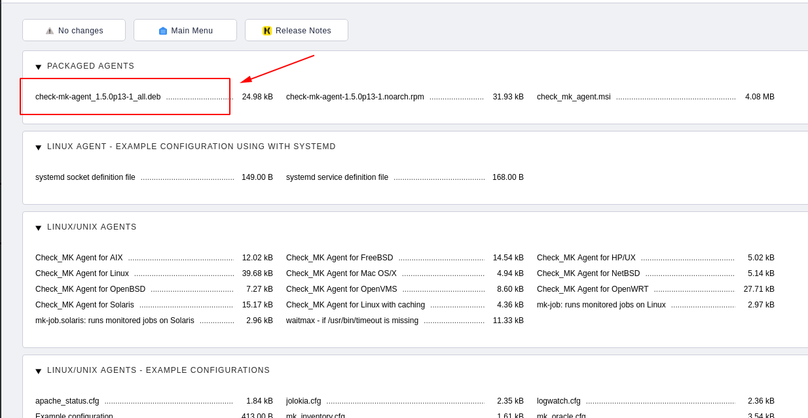Screen dimensions: 808x418
Task: Click the No changes button
Action: tap(74, 30)
